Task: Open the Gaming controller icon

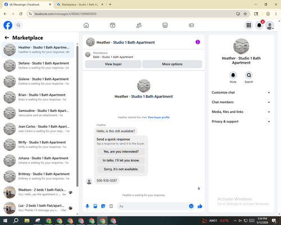Action: (191, 25)
